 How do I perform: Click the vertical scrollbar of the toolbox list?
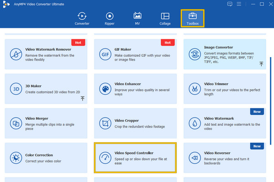[270, 101]
